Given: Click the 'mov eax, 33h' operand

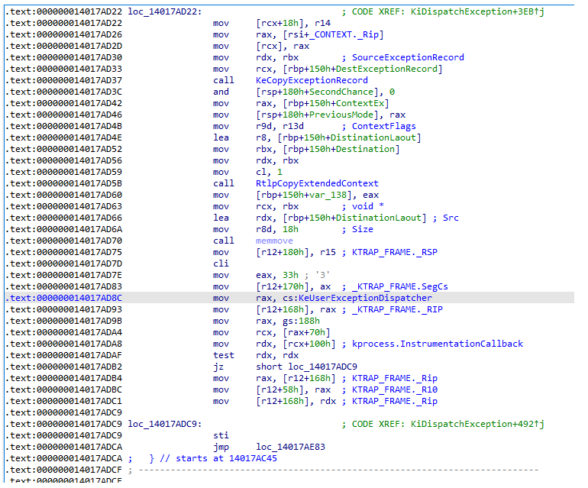Looking at the screenshot, I should 277,276.
